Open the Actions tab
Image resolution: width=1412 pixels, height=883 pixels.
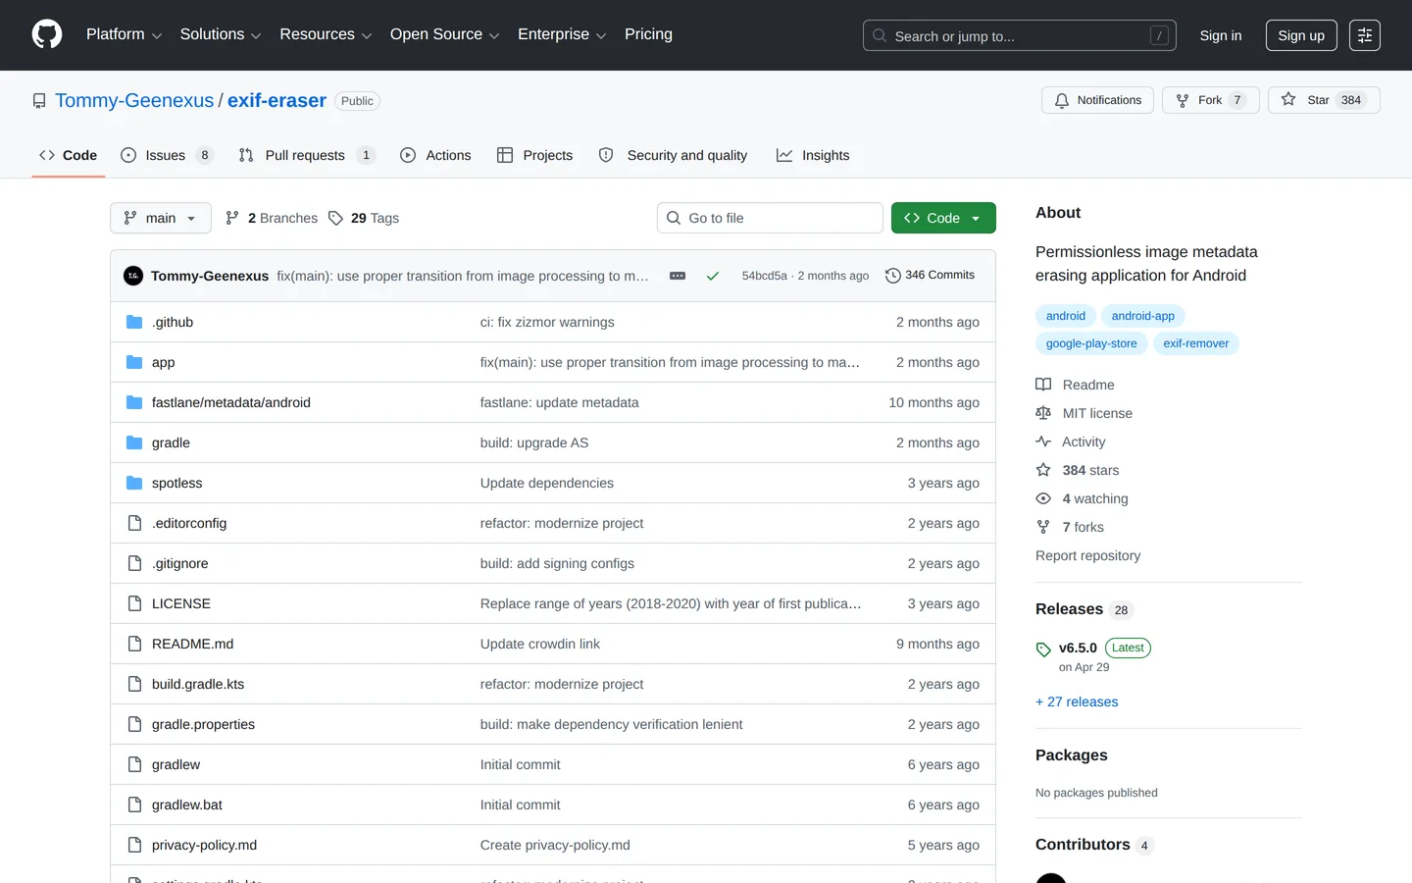point(435,155)
